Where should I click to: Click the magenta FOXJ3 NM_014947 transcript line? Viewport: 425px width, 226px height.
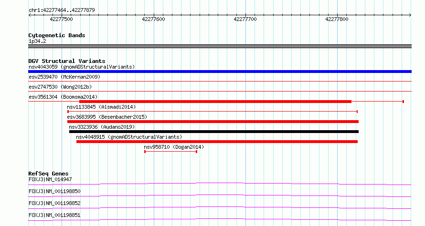pyautogui.click(x=220, y=184)
